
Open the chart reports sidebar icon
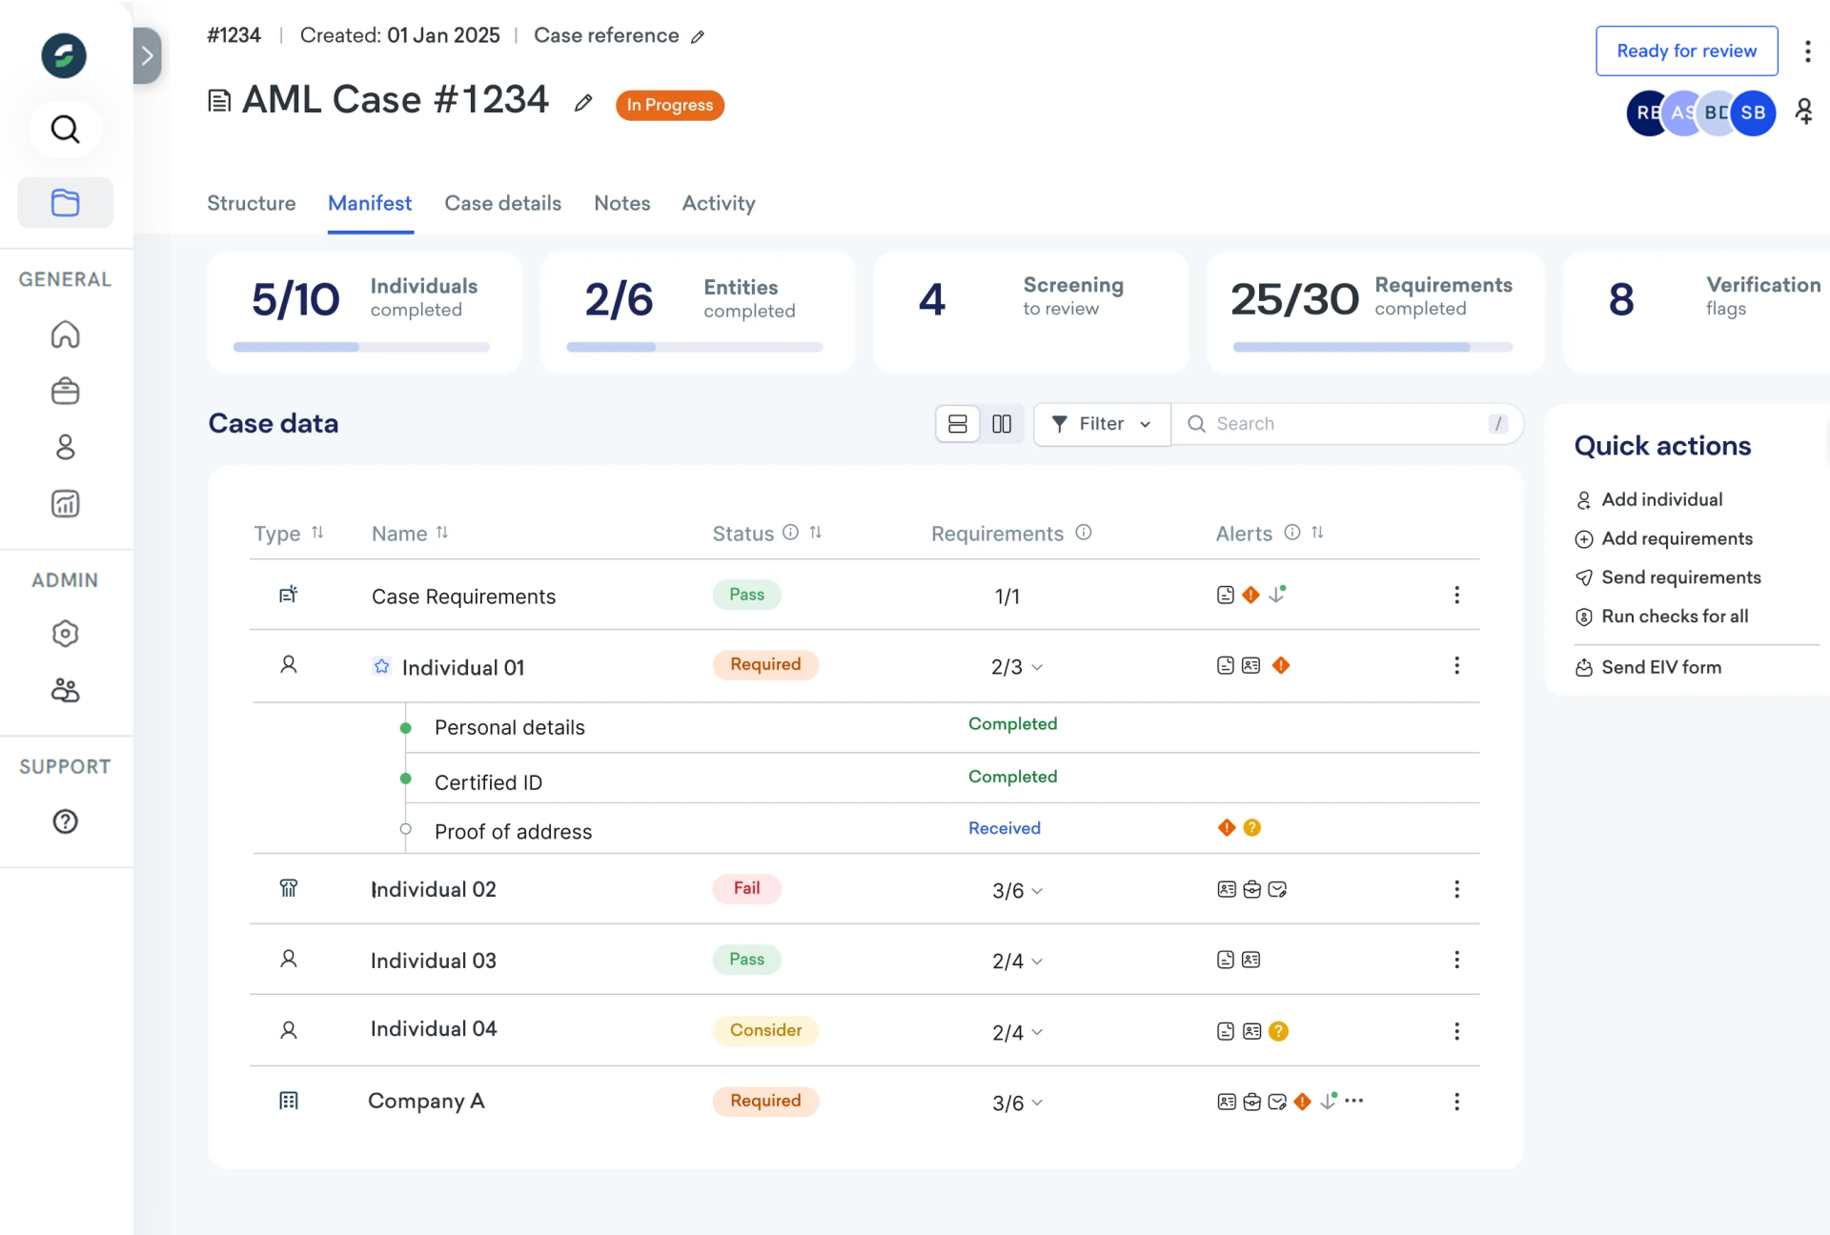tap(65, 503)
